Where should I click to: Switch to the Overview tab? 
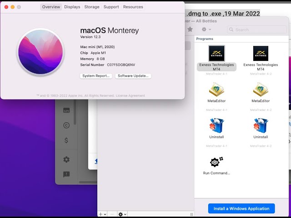tap(51, 7)
